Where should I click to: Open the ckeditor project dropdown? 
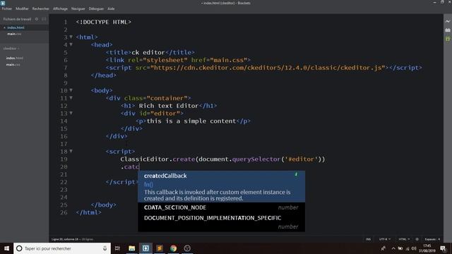pyautogui.click(x=11, y=49)
